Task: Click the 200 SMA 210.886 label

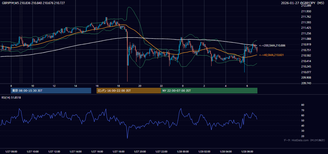Action: click(272, 45)
